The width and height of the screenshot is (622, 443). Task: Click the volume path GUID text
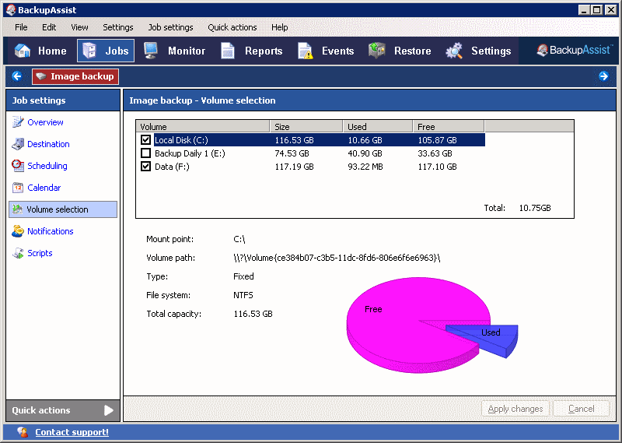[x=337, y=258]
